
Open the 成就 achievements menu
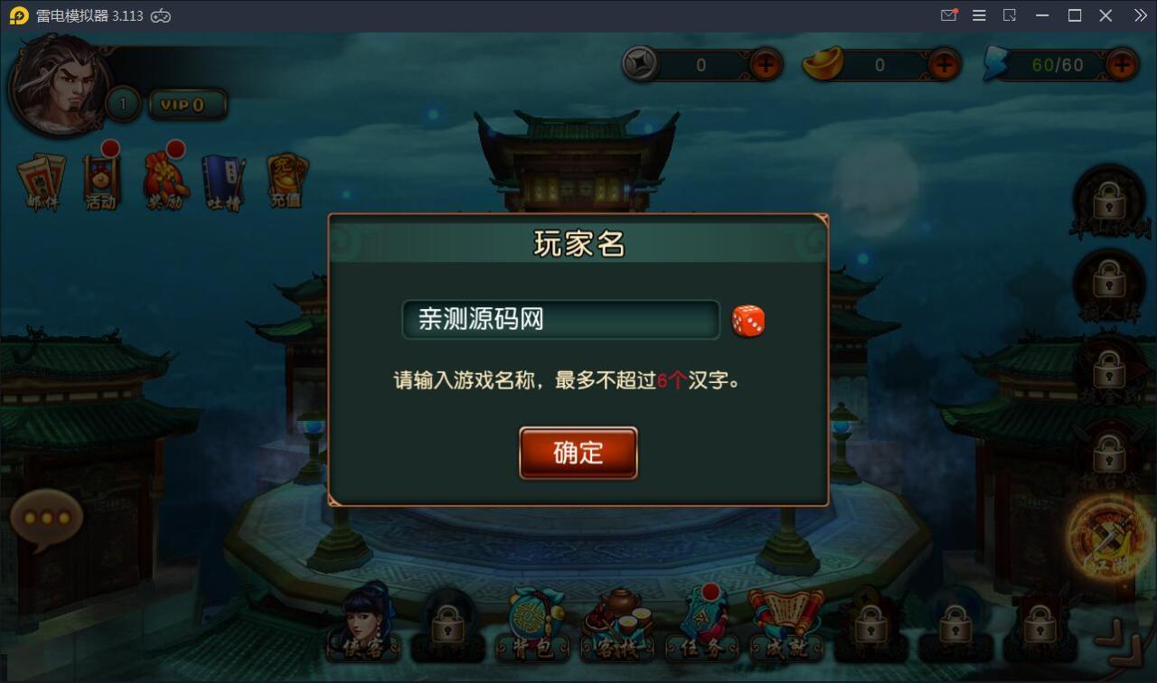786,625
